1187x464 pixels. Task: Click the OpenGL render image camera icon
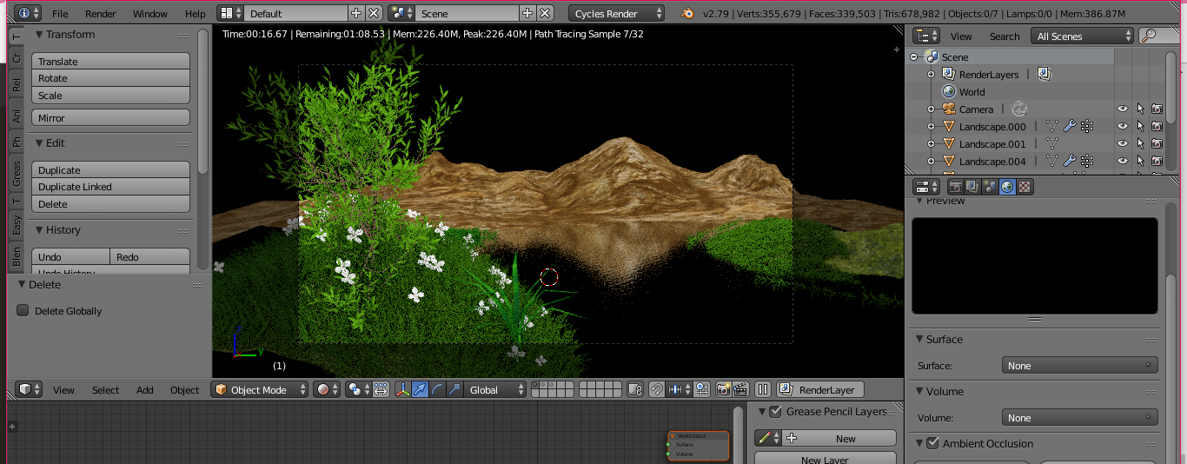[x=721, y=390]
